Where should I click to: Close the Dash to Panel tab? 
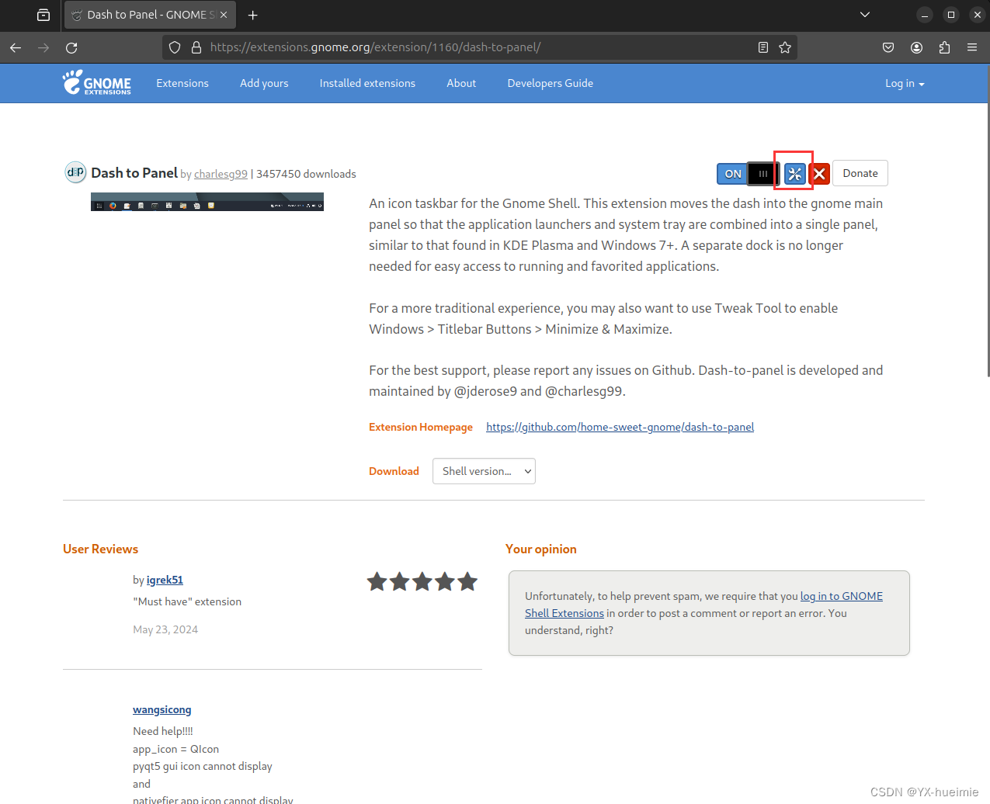(224, 15)
